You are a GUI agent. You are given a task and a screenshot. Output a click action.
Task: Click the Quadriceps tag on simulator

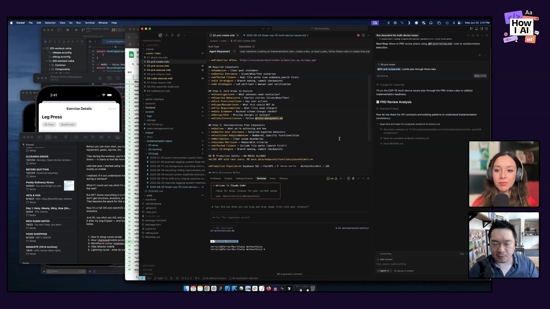tap(68, 124)
